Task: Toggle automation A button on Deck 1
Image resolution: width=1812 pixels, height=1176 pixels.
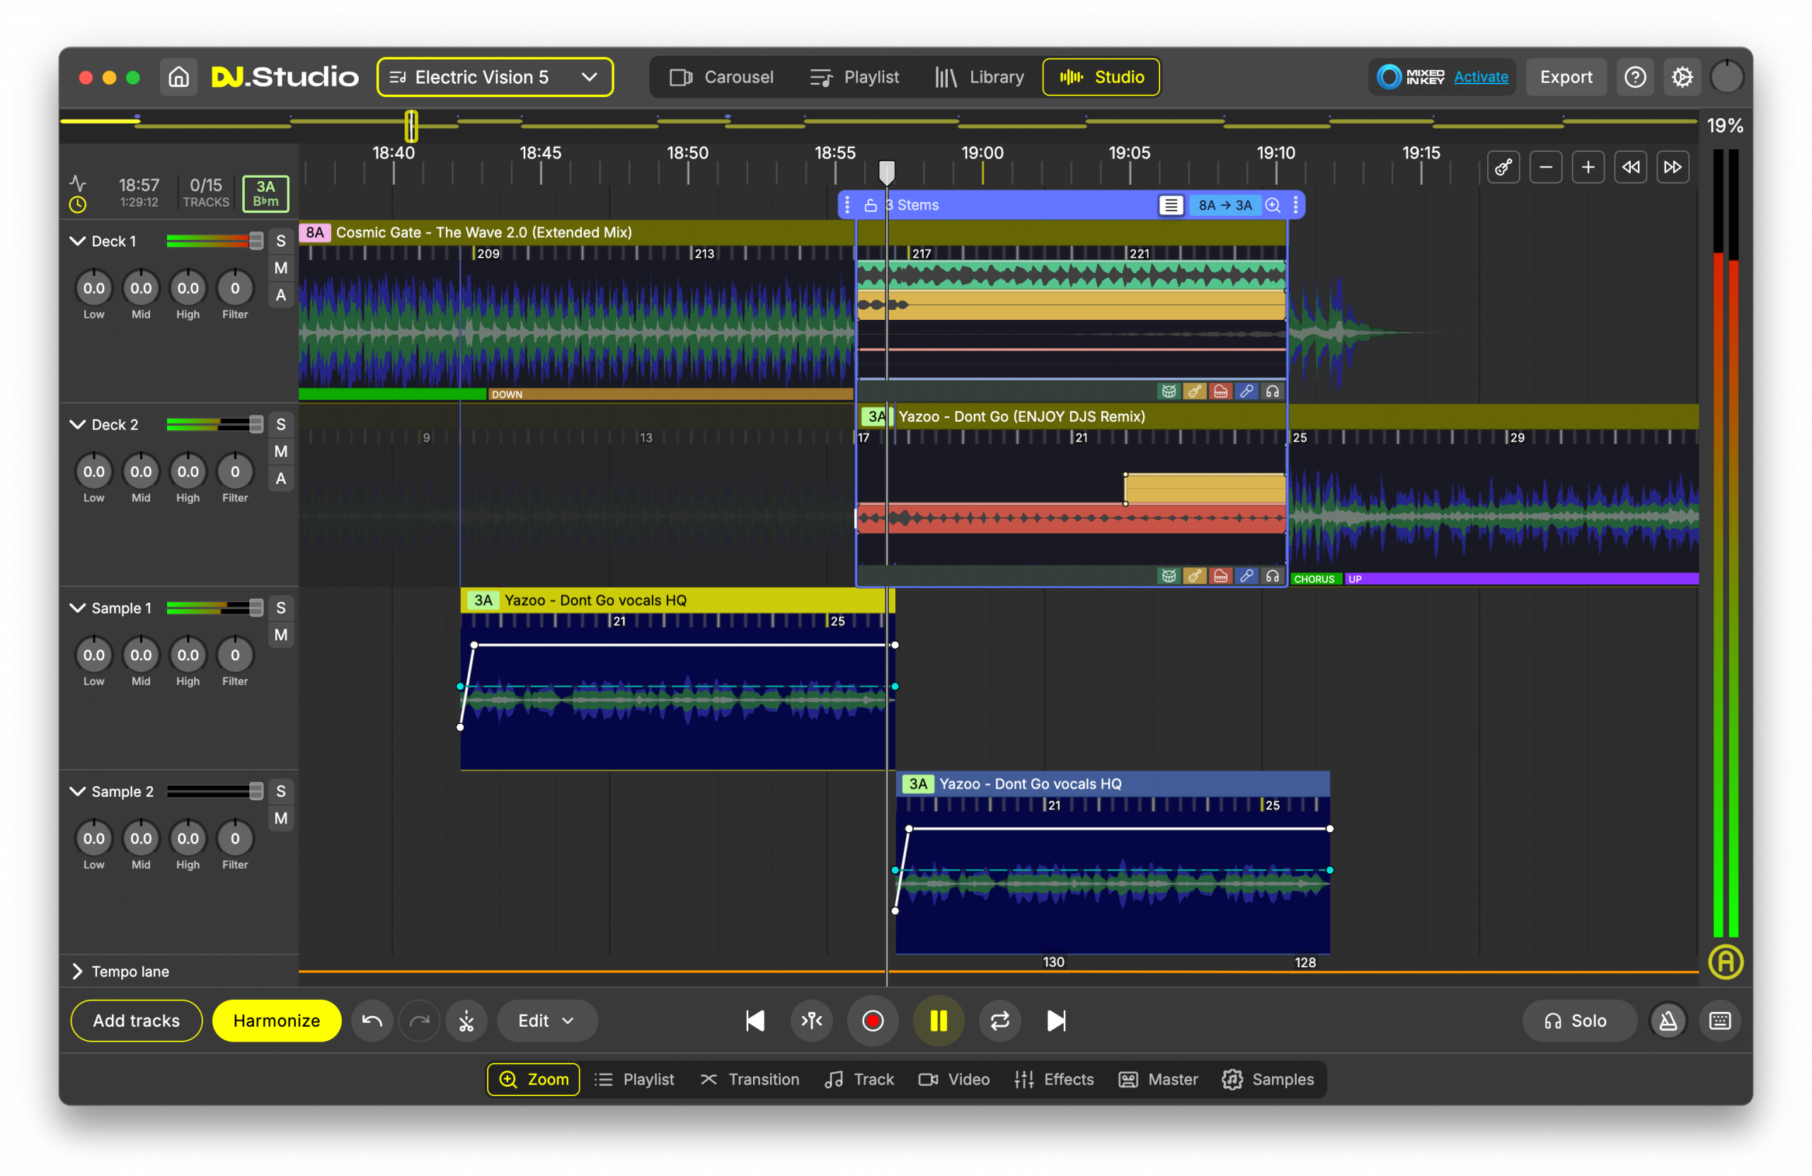Action: (x=281, y=295)
